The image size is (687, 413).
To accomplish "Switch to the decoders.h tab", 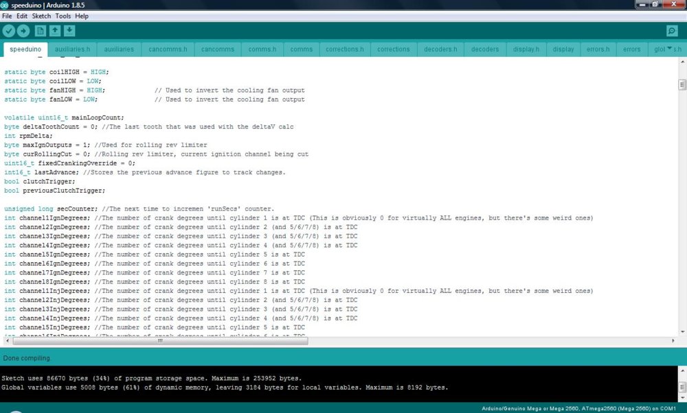I will [440, 49].
